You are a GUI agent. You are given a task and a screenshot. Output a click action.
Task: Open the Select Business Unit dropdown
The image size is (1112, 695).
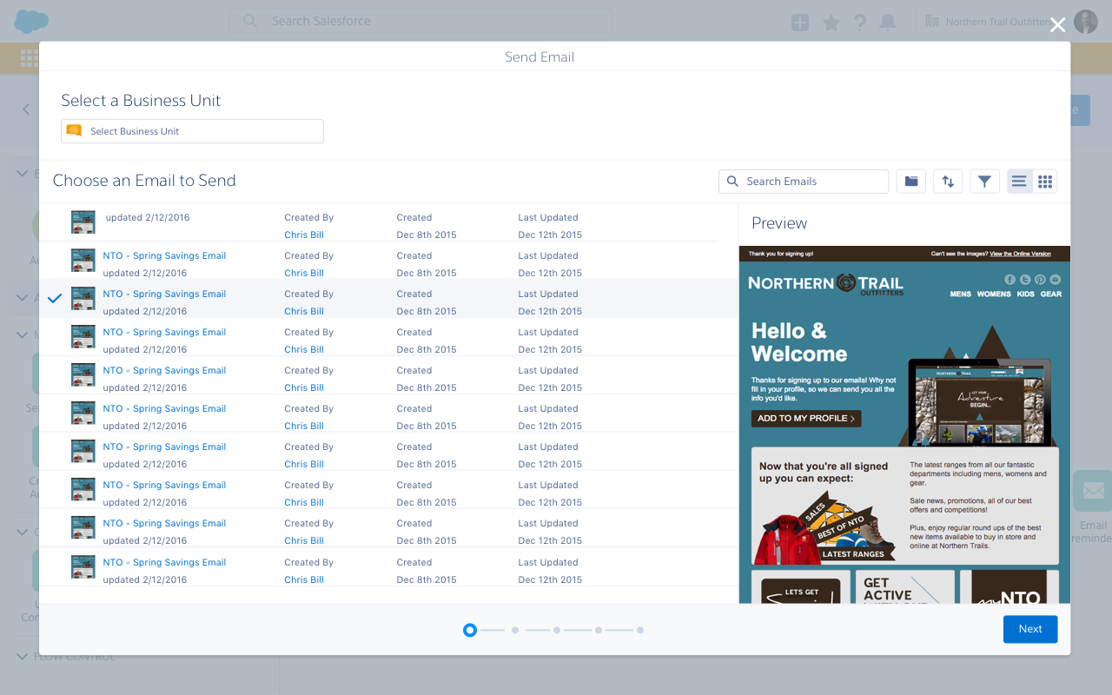192,131
